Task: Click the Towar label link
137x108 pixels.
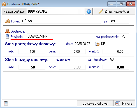Action: tap(15, 21)
